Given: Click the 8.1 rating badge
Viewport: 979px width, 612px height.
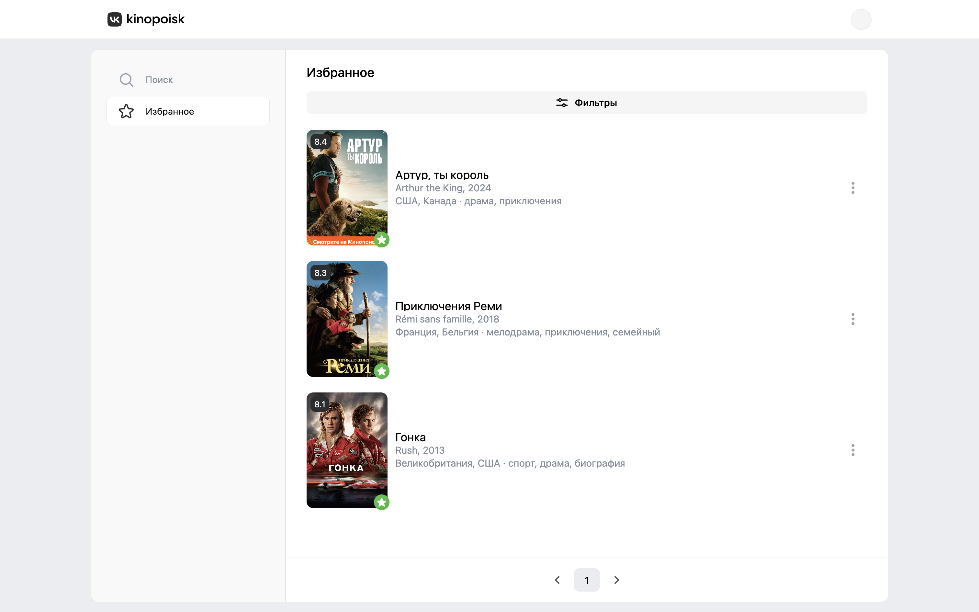Looking at the screenshot, I should (x=320, y=404).
